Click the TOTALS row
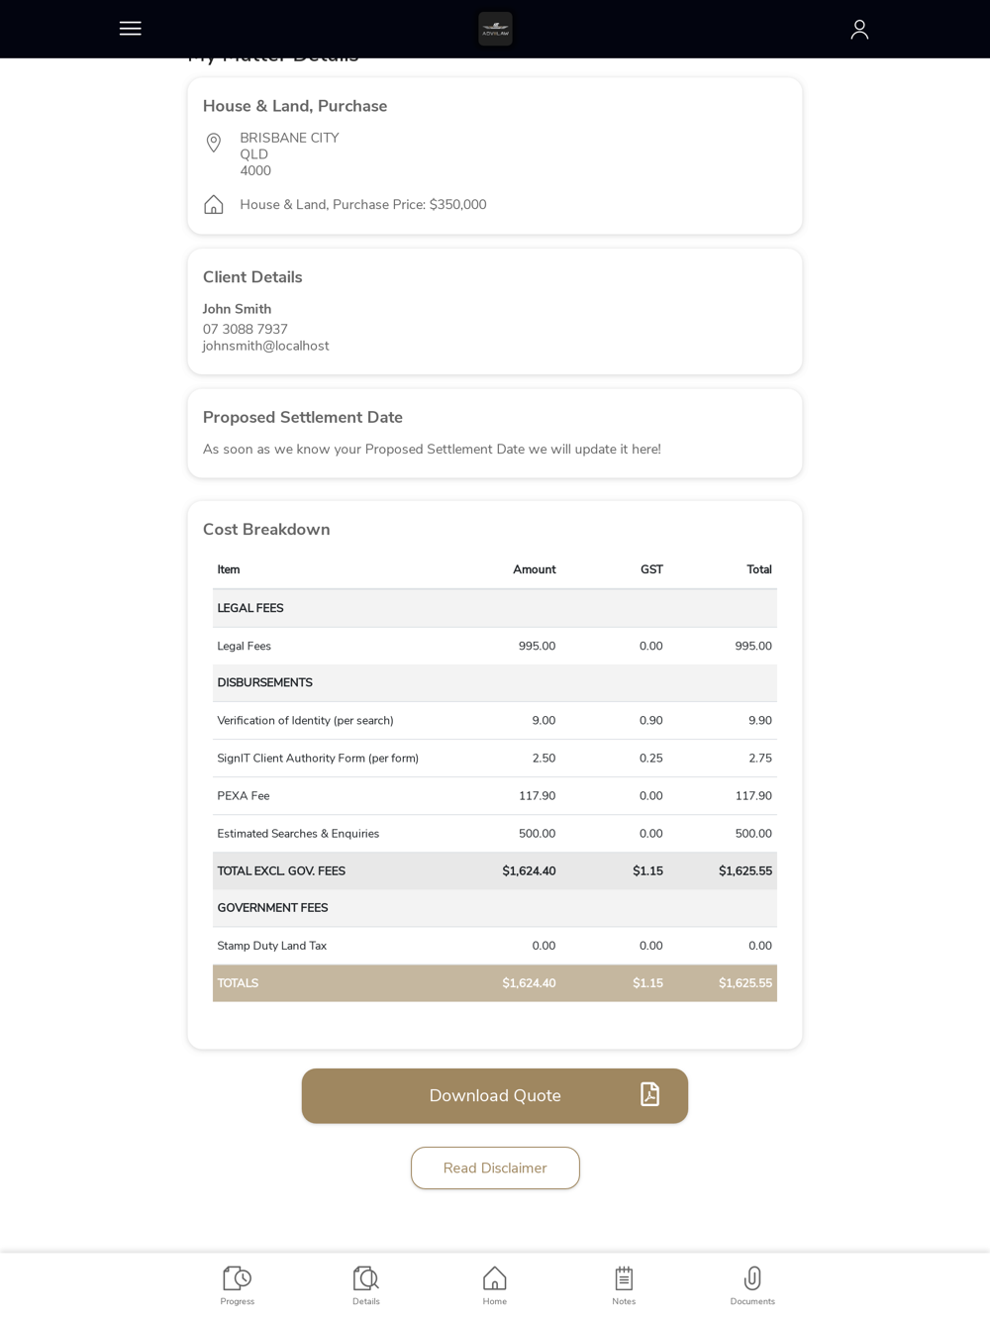The height and width of the screenshot is (1321, 990). pyautogui.click(x=495, y=983)
